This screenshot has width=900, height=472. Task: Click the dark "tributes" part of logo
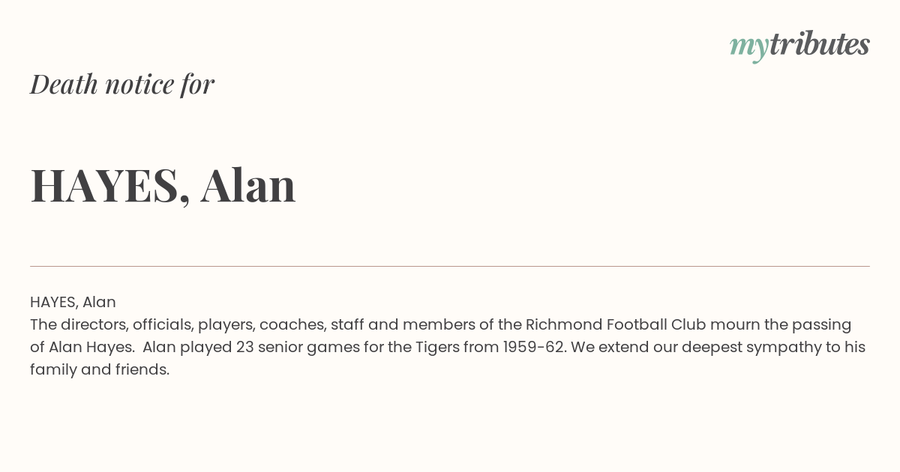(820, 44)
